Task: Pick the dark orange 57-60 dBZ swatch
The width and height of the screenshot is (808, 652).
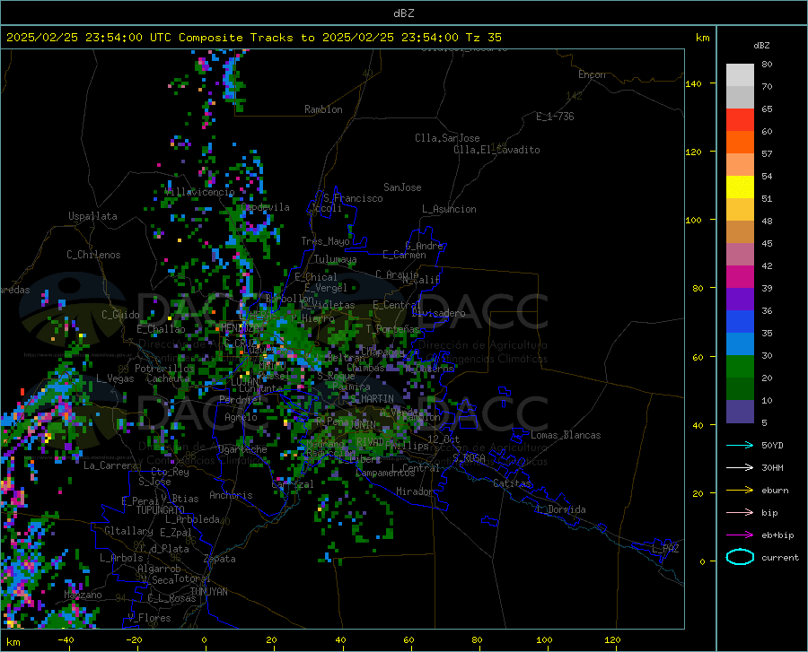Action: point(740,143)
